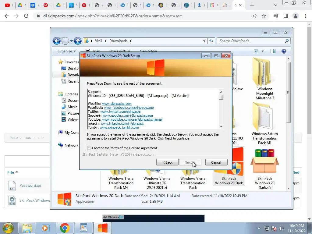Select Favorites in the navigation pane
This screenshot has width=312, height=234.
[69, 62]
